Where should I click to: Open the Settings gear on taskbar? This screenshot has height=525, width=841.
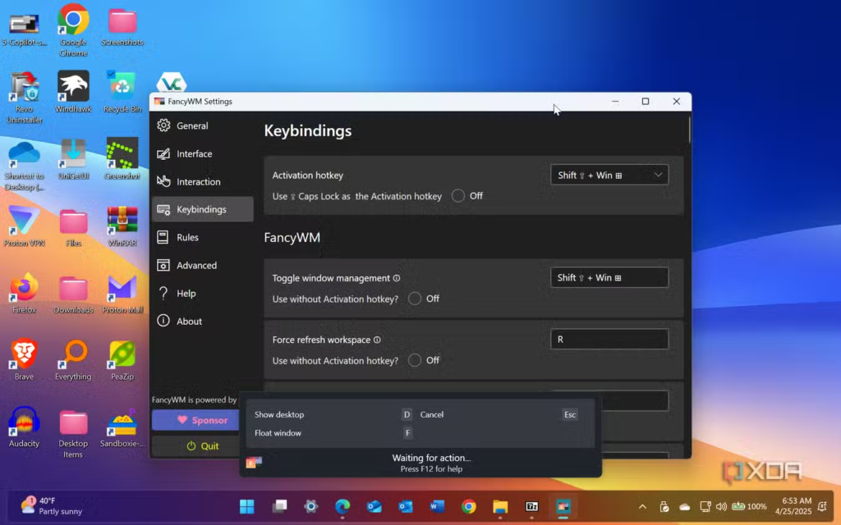pyautogui.click(x=310, y=506)
